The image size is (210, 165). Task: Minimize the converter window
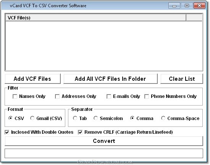pos(174,6)
